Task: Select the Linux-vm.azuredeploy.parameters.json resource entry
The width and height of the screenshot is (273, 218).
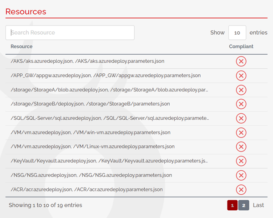Action: tap(92, 147)
